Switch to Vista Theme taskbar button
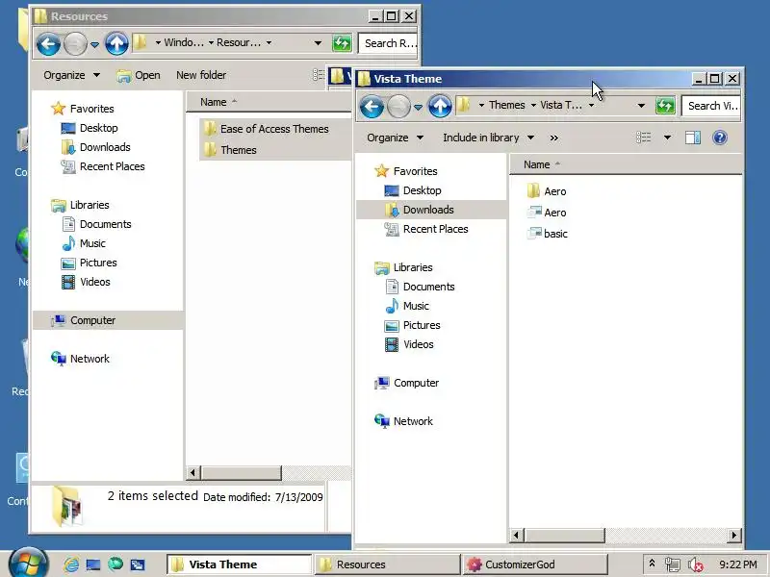The width and height of the screenshot is (770, 577). coord(239,564)
